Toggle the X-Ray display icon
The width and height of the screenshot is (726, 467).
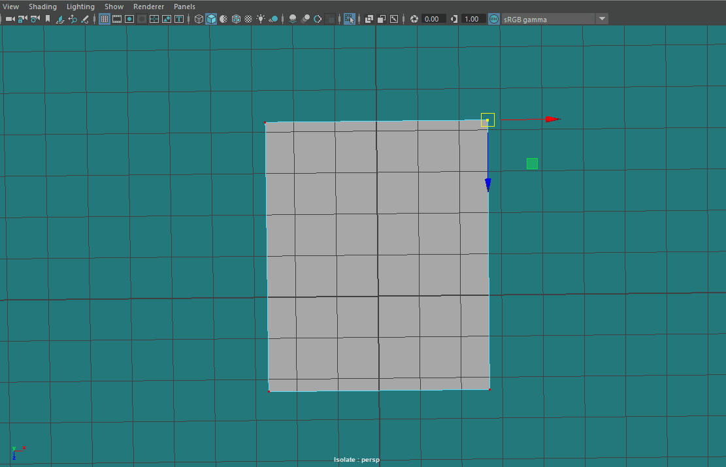pos(369,19)
